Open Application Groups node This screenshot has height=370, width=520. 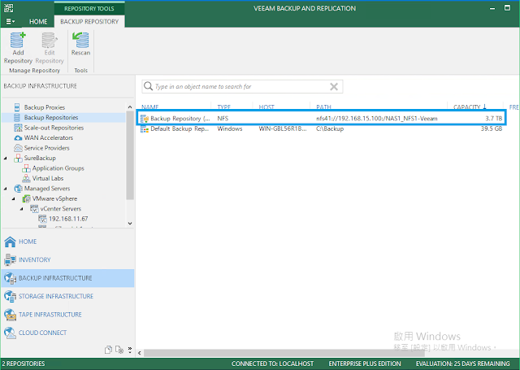tap(58, 168)
